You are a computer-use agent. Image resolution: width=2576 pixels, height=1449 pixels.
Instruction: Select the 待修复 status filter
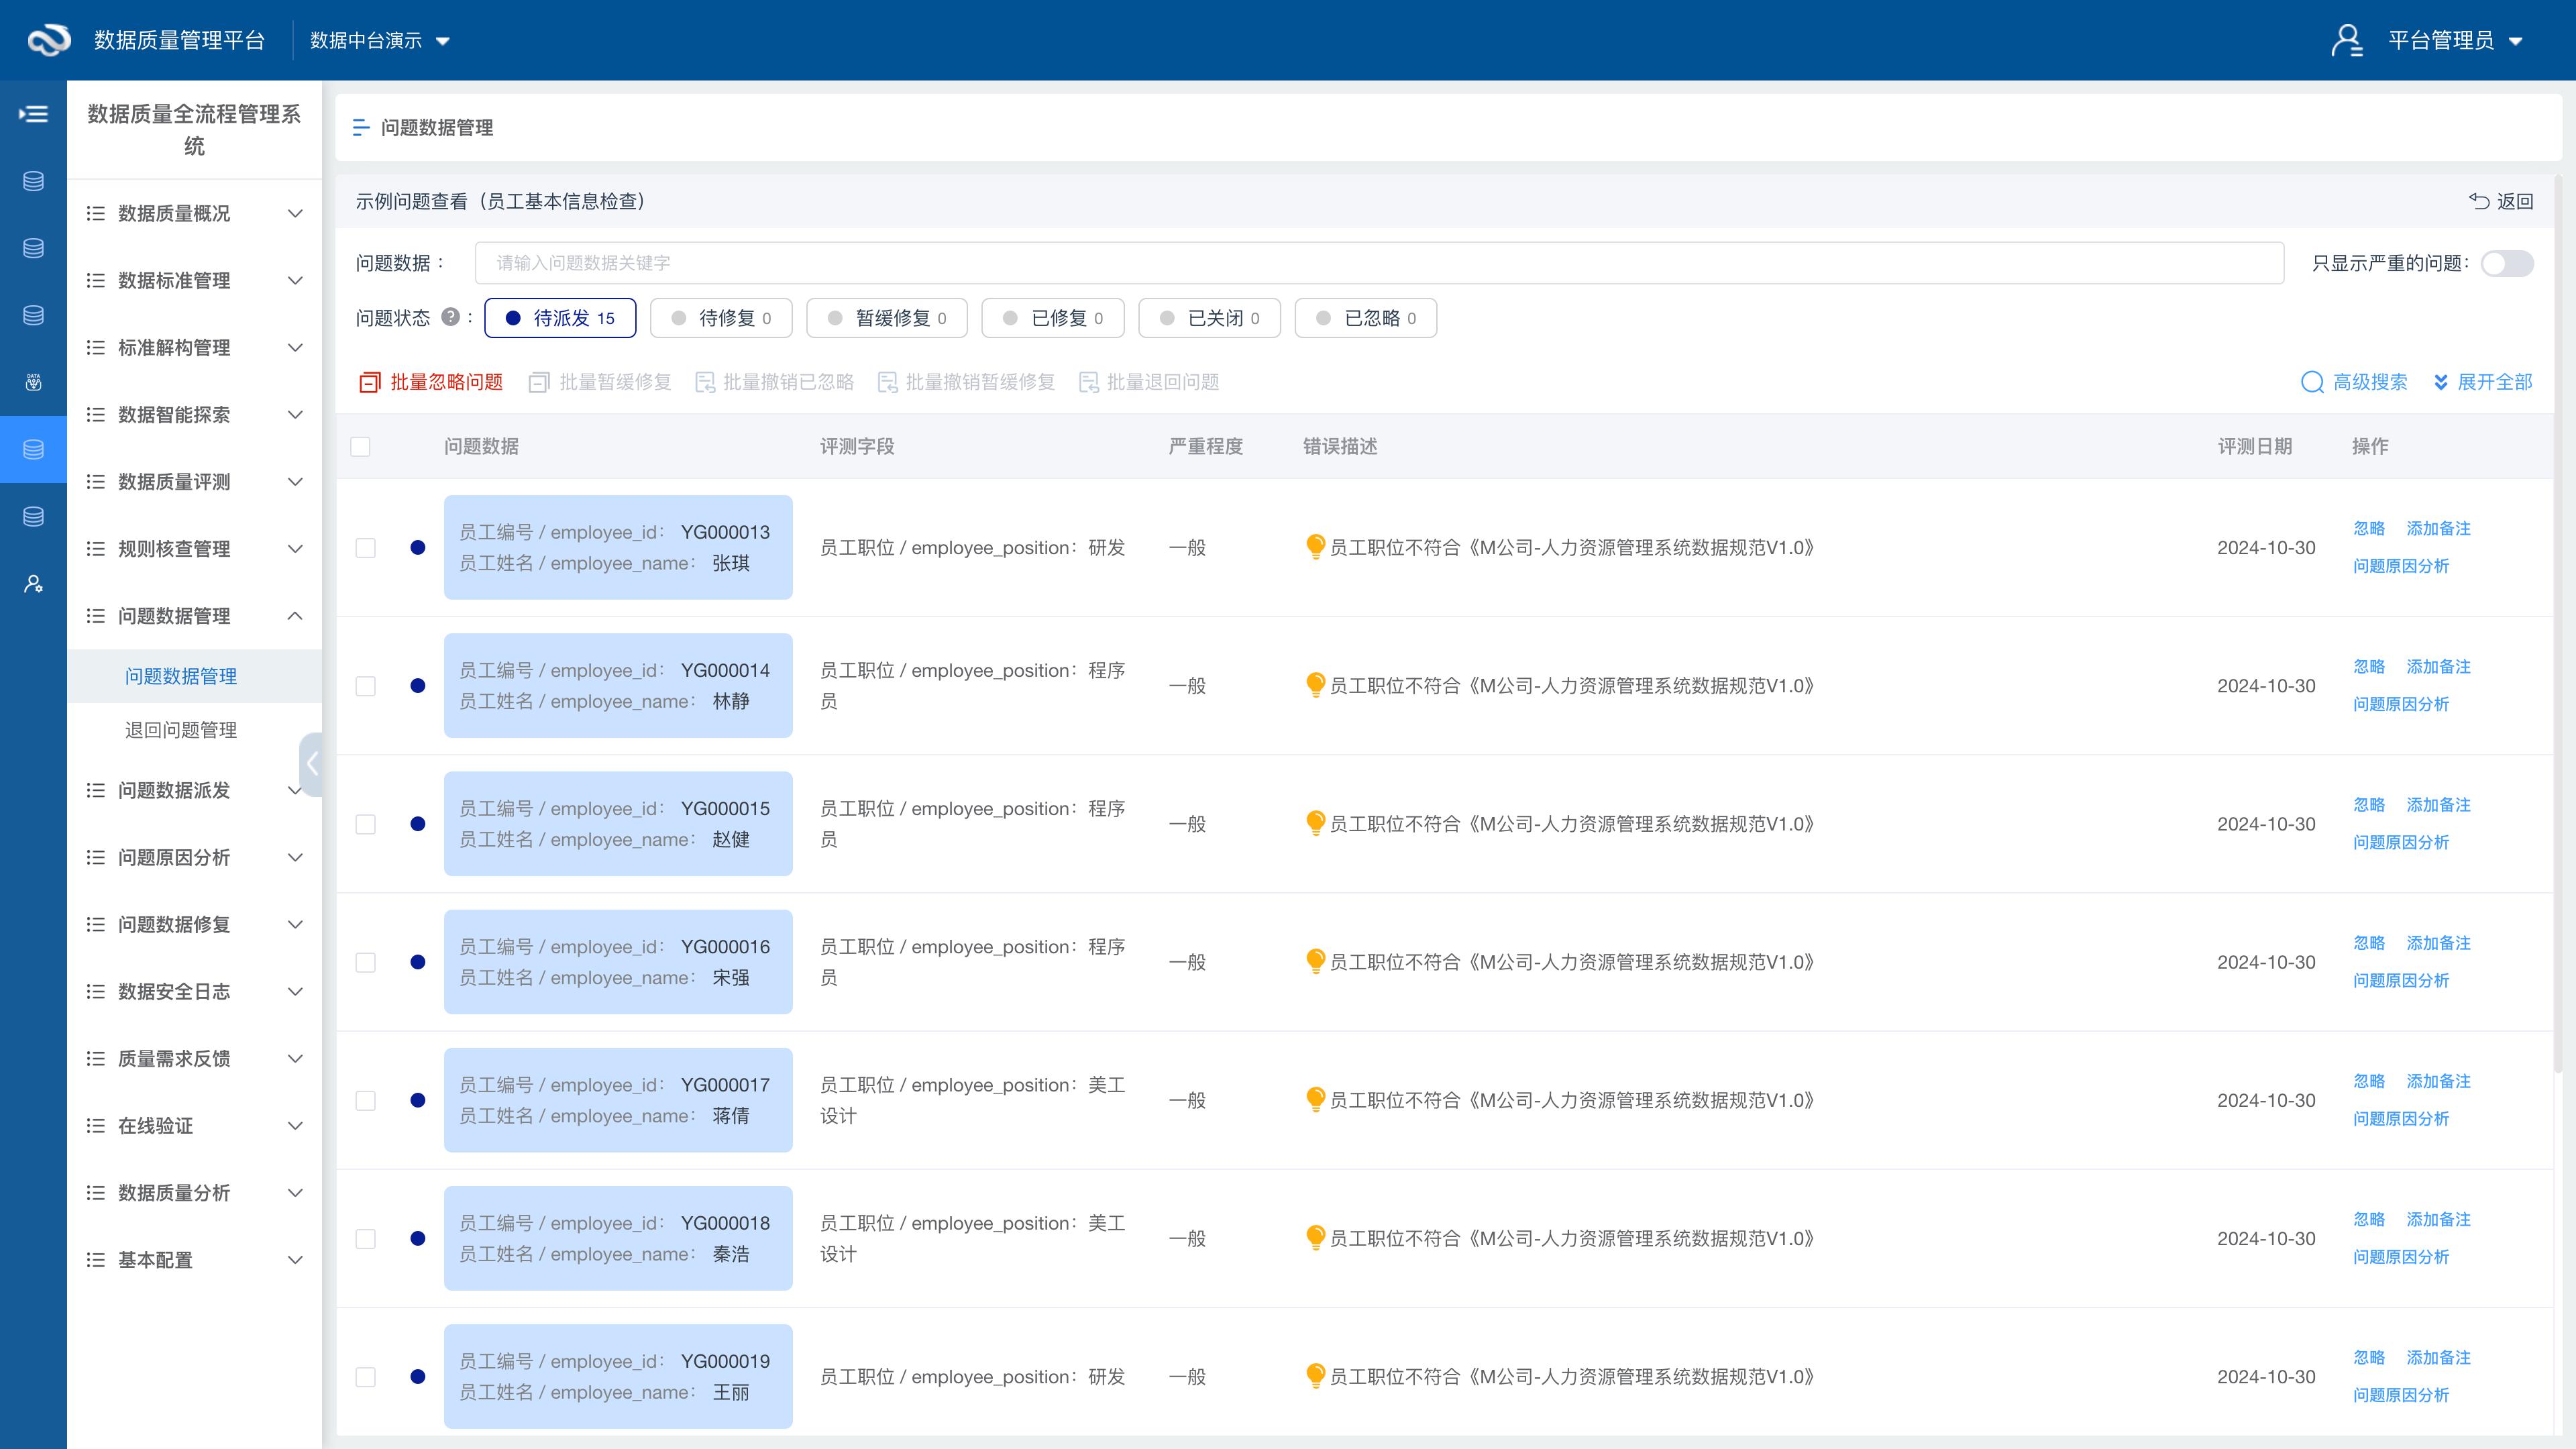point(721,318)
